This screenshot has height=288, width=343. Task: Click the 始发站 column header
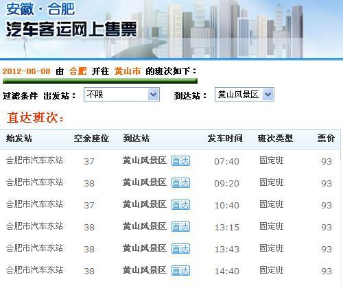19,139
